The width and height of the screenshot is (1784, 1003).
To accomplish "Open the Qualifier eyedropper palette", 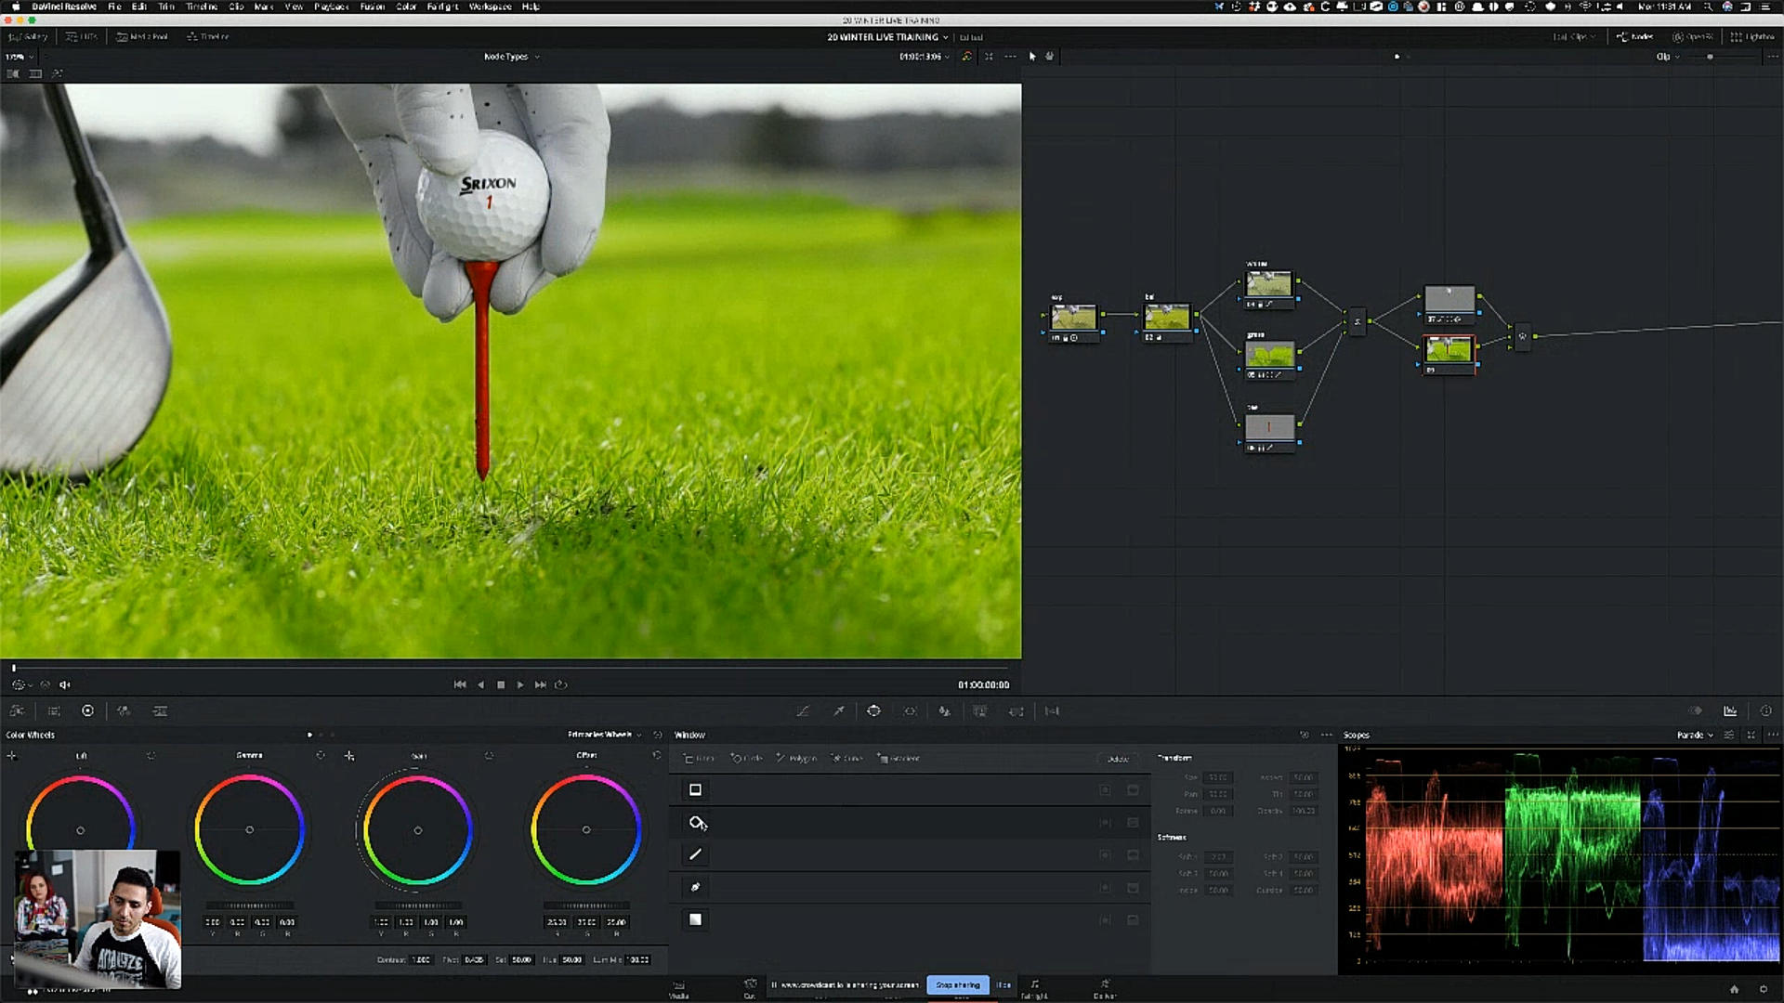I will pos(839,711).
